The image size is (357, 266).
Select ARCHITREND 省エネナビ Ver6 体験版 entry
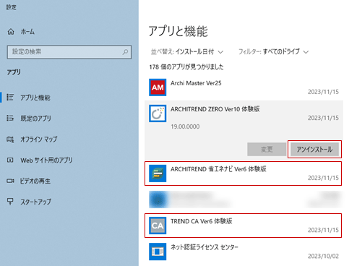pyautogui.click(x=244, y=173)
